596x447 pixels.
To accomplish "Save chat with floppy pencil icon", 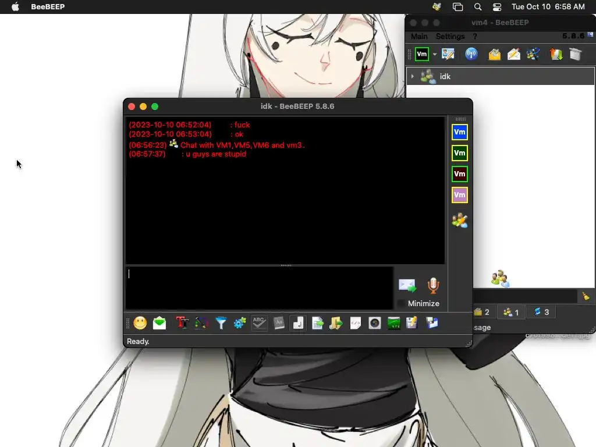I will (x=412, y=323).
